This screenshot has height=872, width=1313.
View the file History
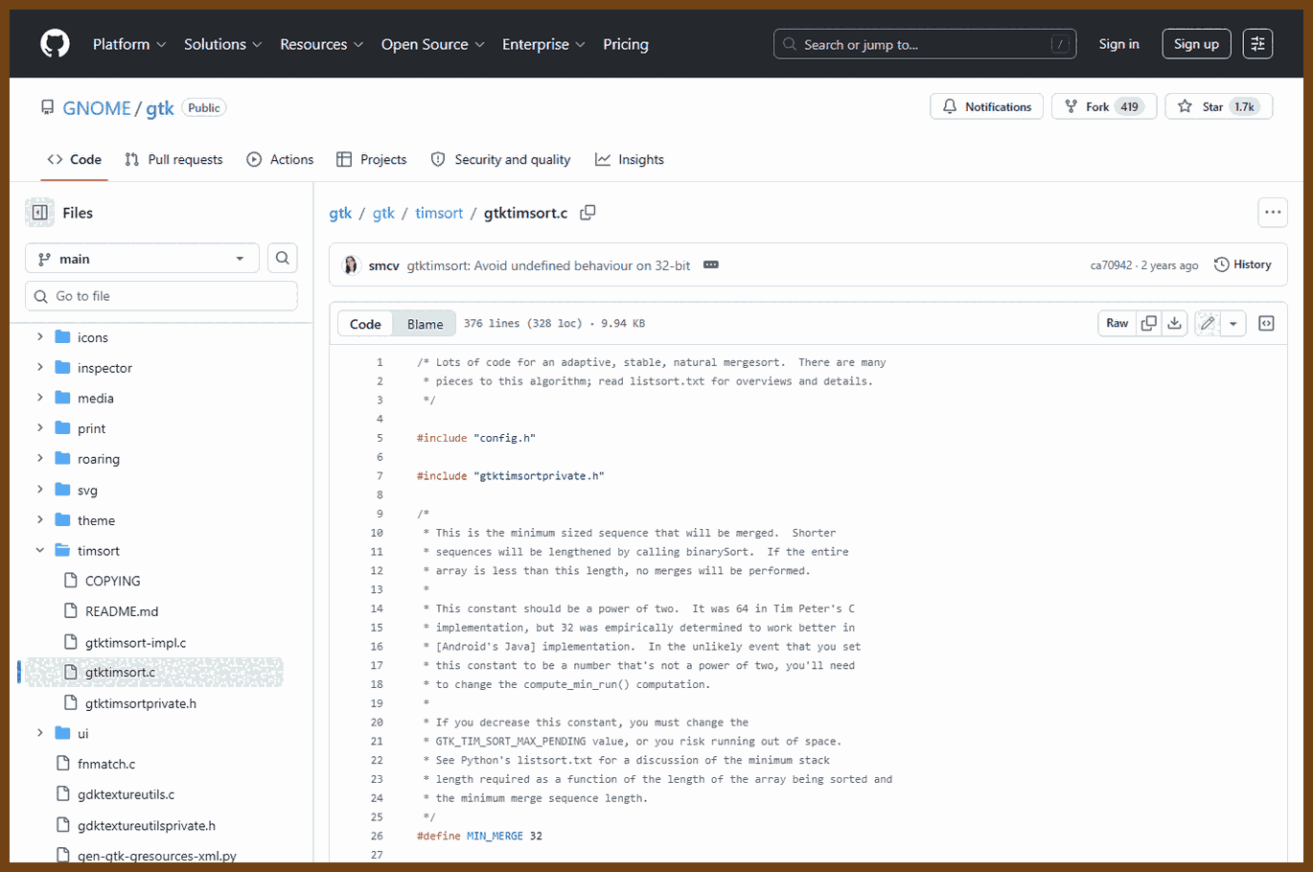(x=1242, y=264)
